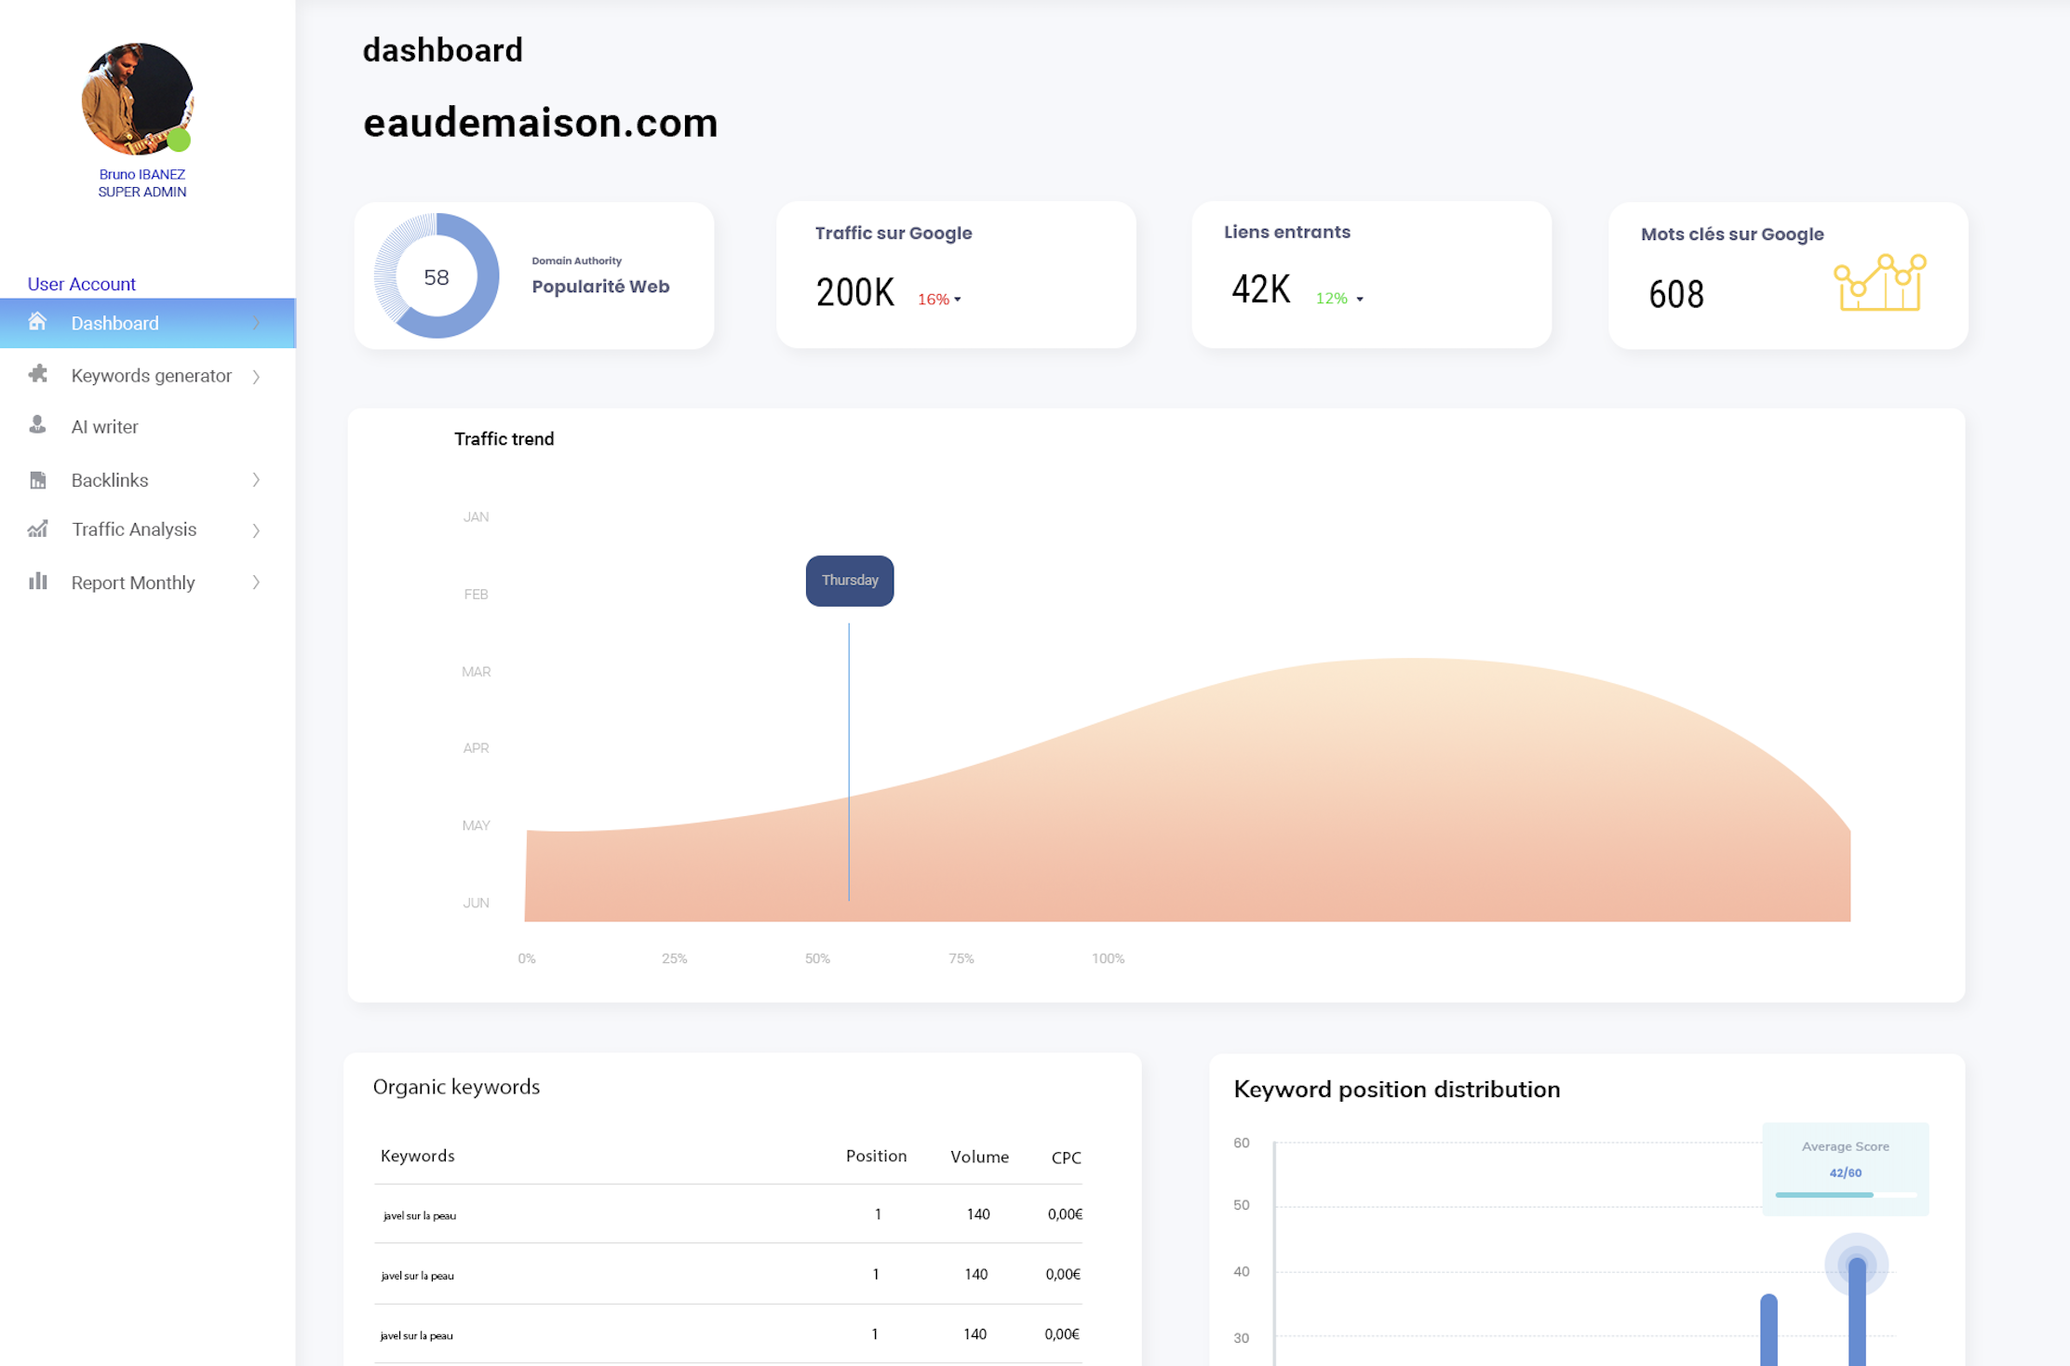Screen dimensions: 2070x1366
Task: Click the AI writer person icon
Action: 37,425
